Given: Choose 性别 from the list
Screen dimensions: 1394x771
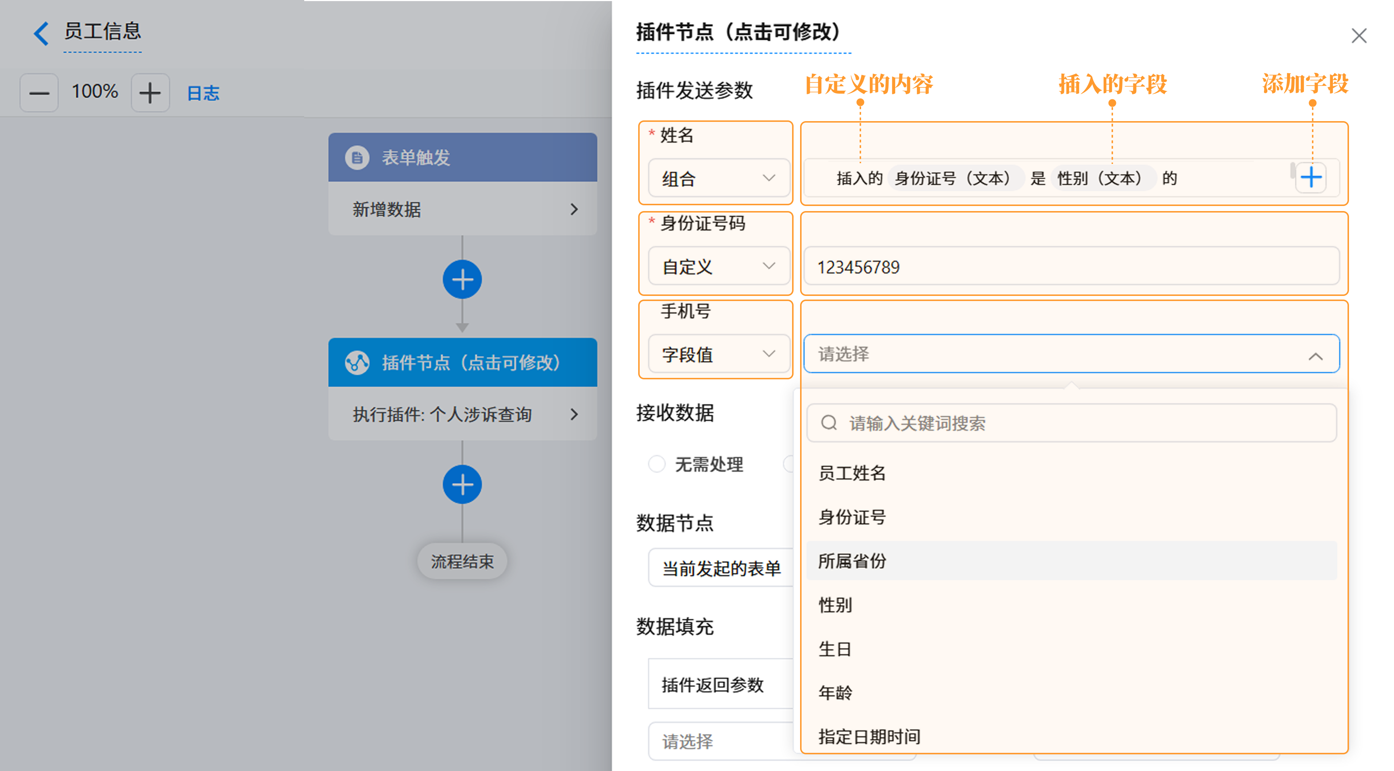Looking at the screenshot, I should [1071, 605].
